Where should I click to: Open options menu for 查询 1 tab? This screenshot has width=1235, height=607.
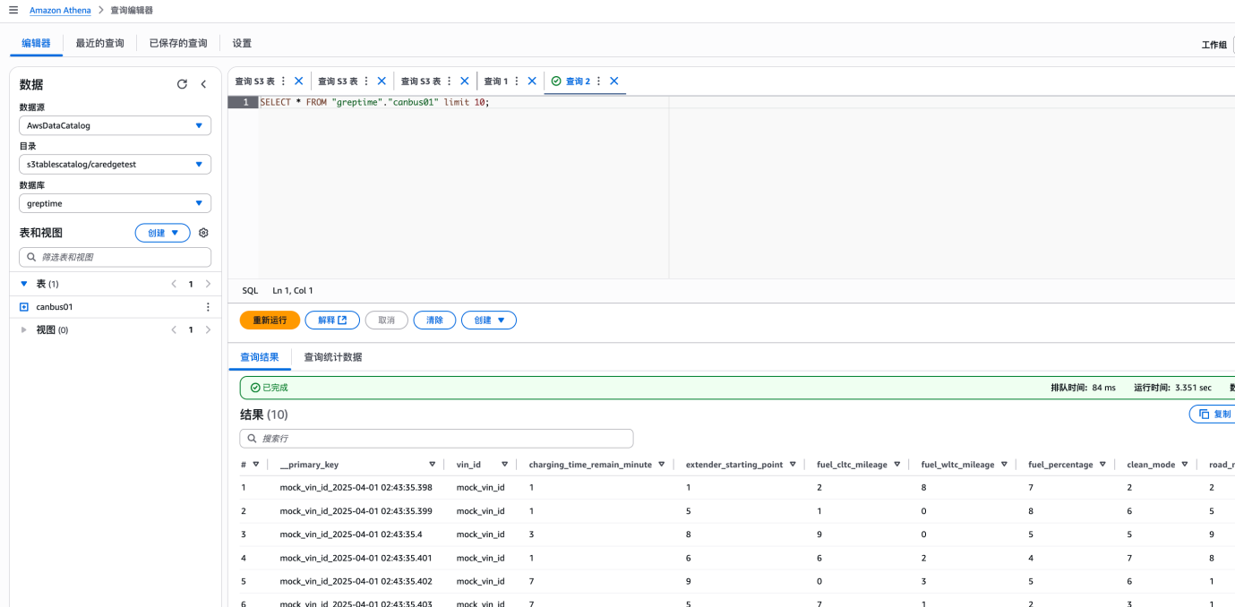(x=516, y=81)
